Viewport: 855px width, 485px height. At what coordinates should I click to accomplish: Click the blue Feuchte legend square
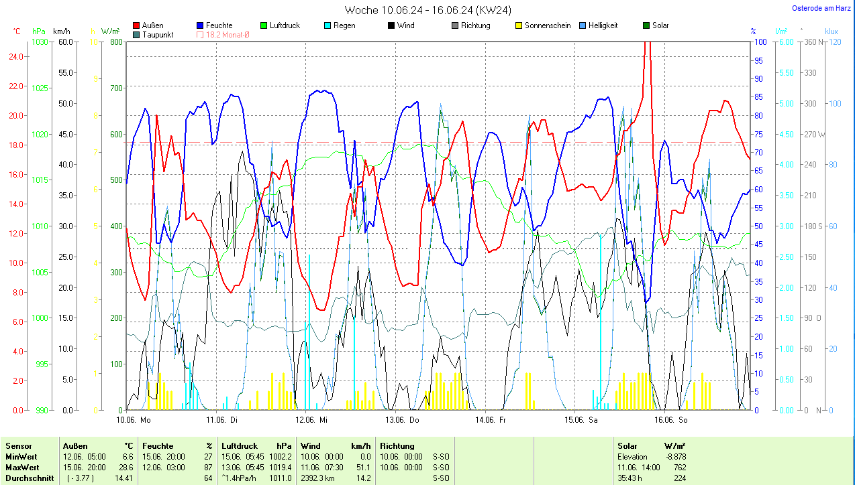(200, 25)
